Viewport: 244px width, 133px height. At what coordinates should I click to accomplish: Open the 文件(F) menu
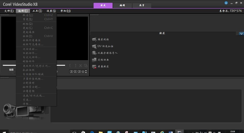[9, 11]
